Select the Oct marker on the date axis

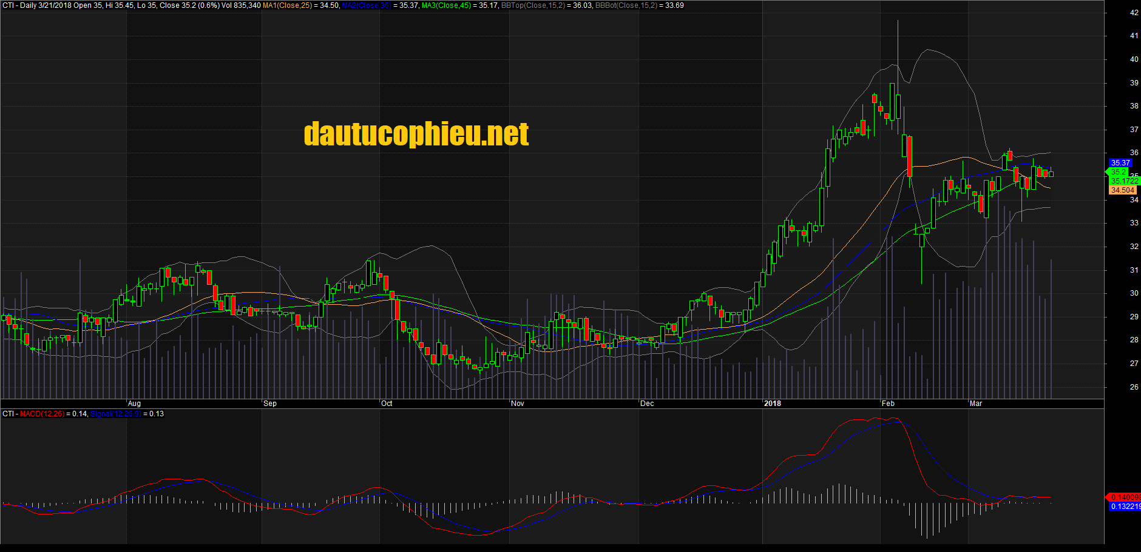[x=387, y=404]
